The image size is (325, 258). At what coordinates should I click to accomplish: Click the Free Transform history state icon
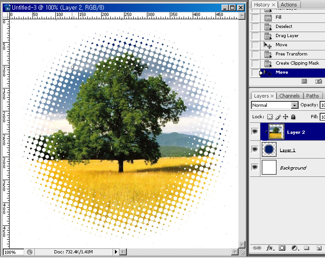click(x=268, y=55)
